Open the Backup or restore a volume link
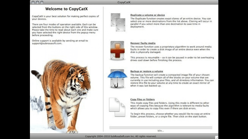Image resolution: width=248 pixels, height=139 pixels. click(147, 71)
